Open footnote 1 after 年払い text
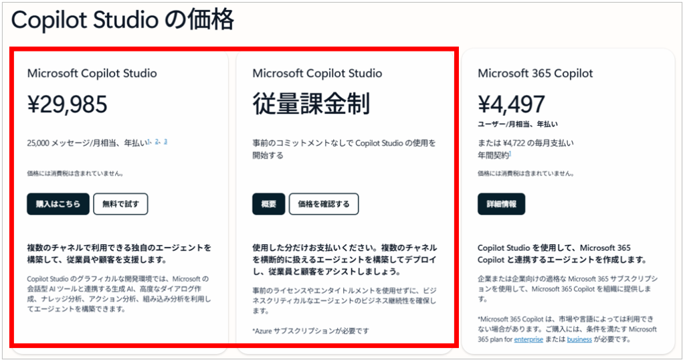This screenshot has height=362, width=685. coord(149,141)
